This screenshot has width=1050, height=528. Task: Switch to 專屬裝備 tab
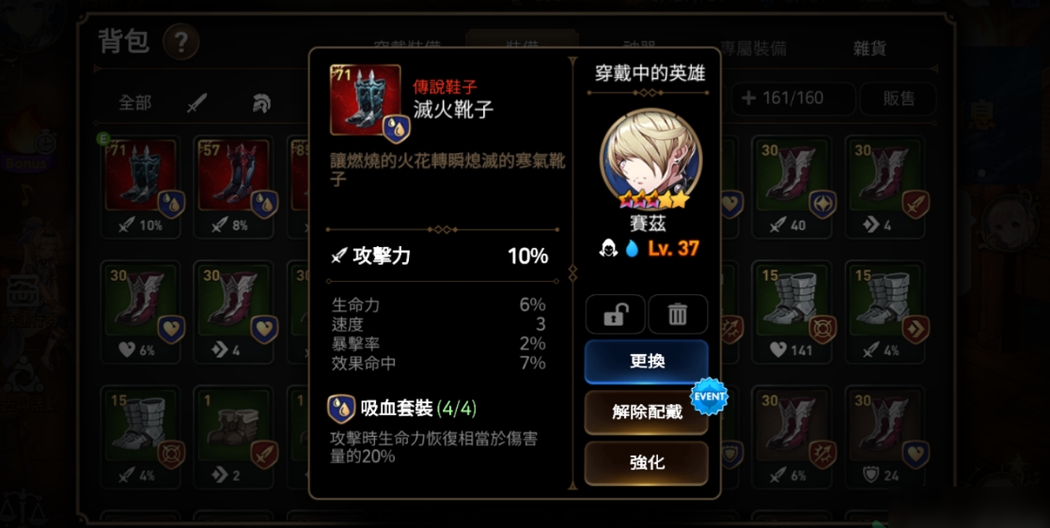(x=753, y=48)
